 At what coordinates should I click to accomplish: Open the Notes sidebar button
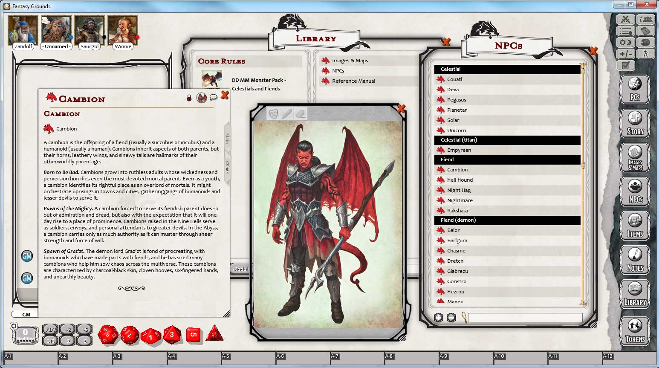[635, 260]
